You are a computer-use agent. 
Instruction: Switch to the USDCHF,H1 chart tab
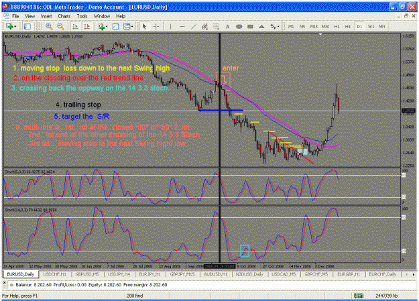(x=54, y=274)
